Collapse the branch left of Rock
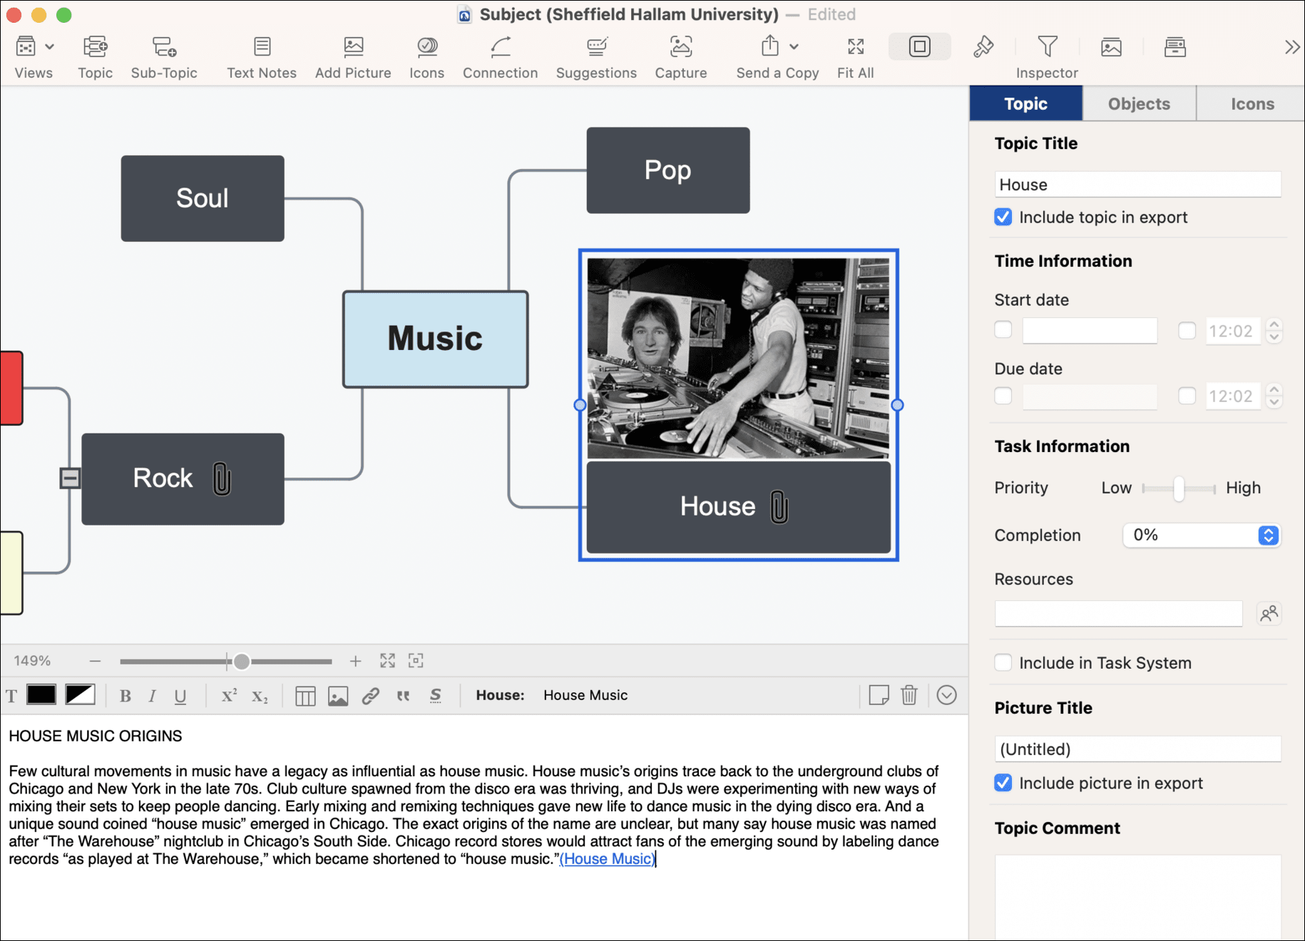This screenshot has width=1305, height=941. tap(70, 478)
